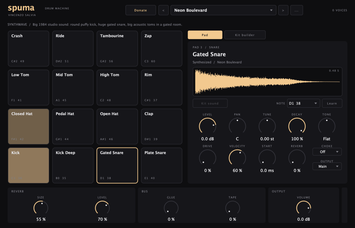Image resolution: width=355 pixels, height=228 pixels.
Task: Click the Donate button
Action: pos(141,10)
